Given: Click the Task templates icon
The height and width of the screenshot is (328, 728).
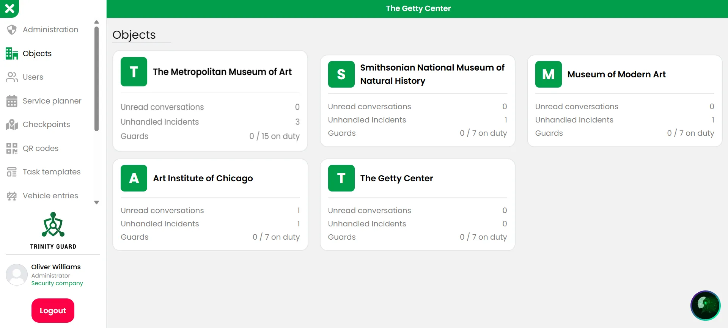Looking at the screenshot, I should pos(12,172).
